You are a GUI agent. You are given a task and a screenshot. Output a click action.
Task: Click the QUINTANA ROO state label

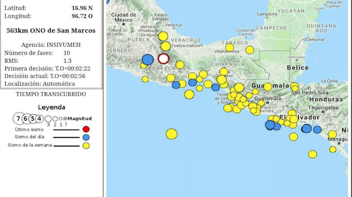322,28
